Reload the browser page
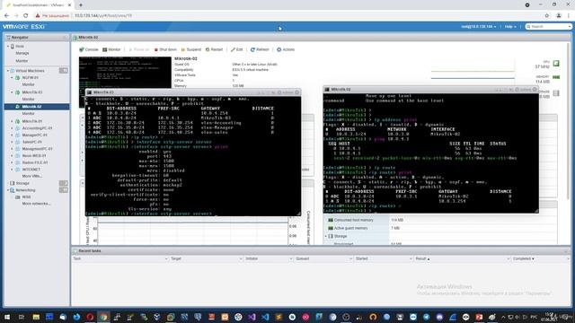 tap(26, 16)
